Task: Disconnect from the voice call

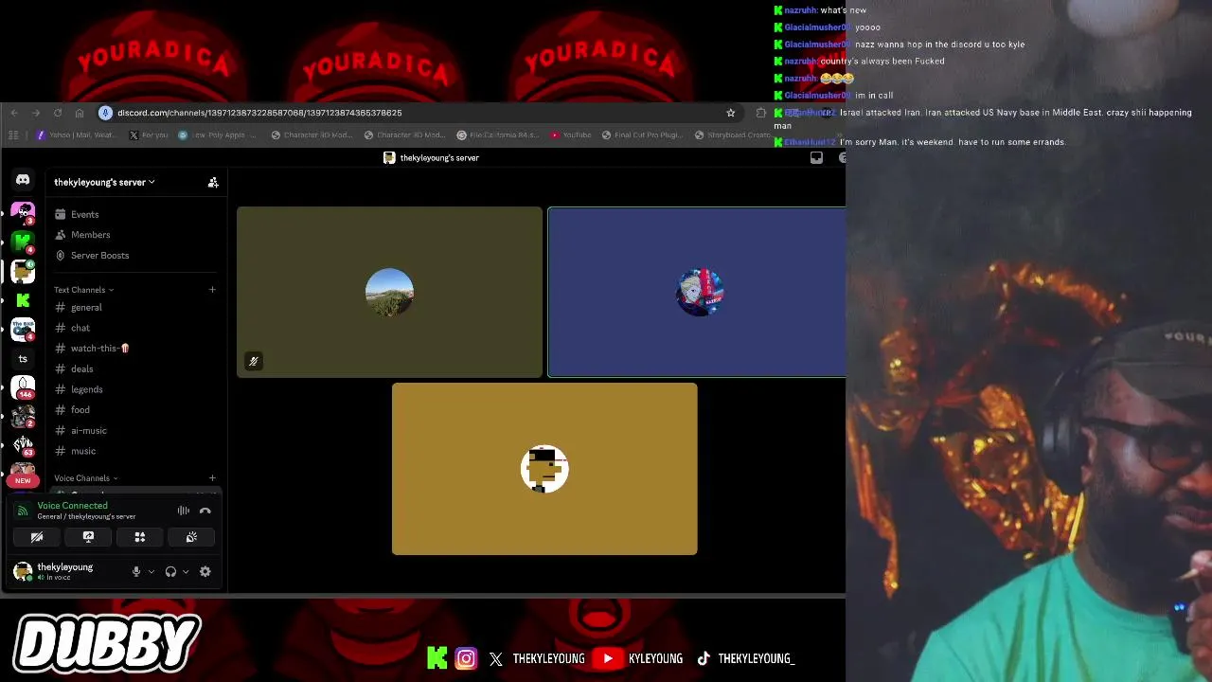Action: (x=205, y=511)
